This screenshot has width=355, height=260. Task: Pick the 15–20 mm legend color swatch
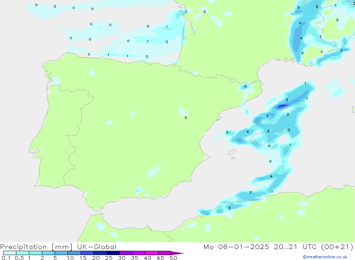pyautogui.click(x=87, y=253)
